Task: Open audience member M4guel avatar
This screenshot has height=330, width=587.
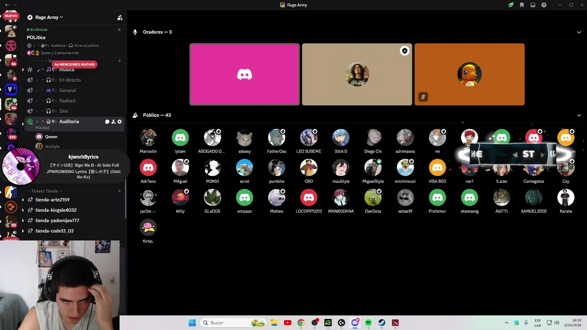Action: [x=180, y=168]
